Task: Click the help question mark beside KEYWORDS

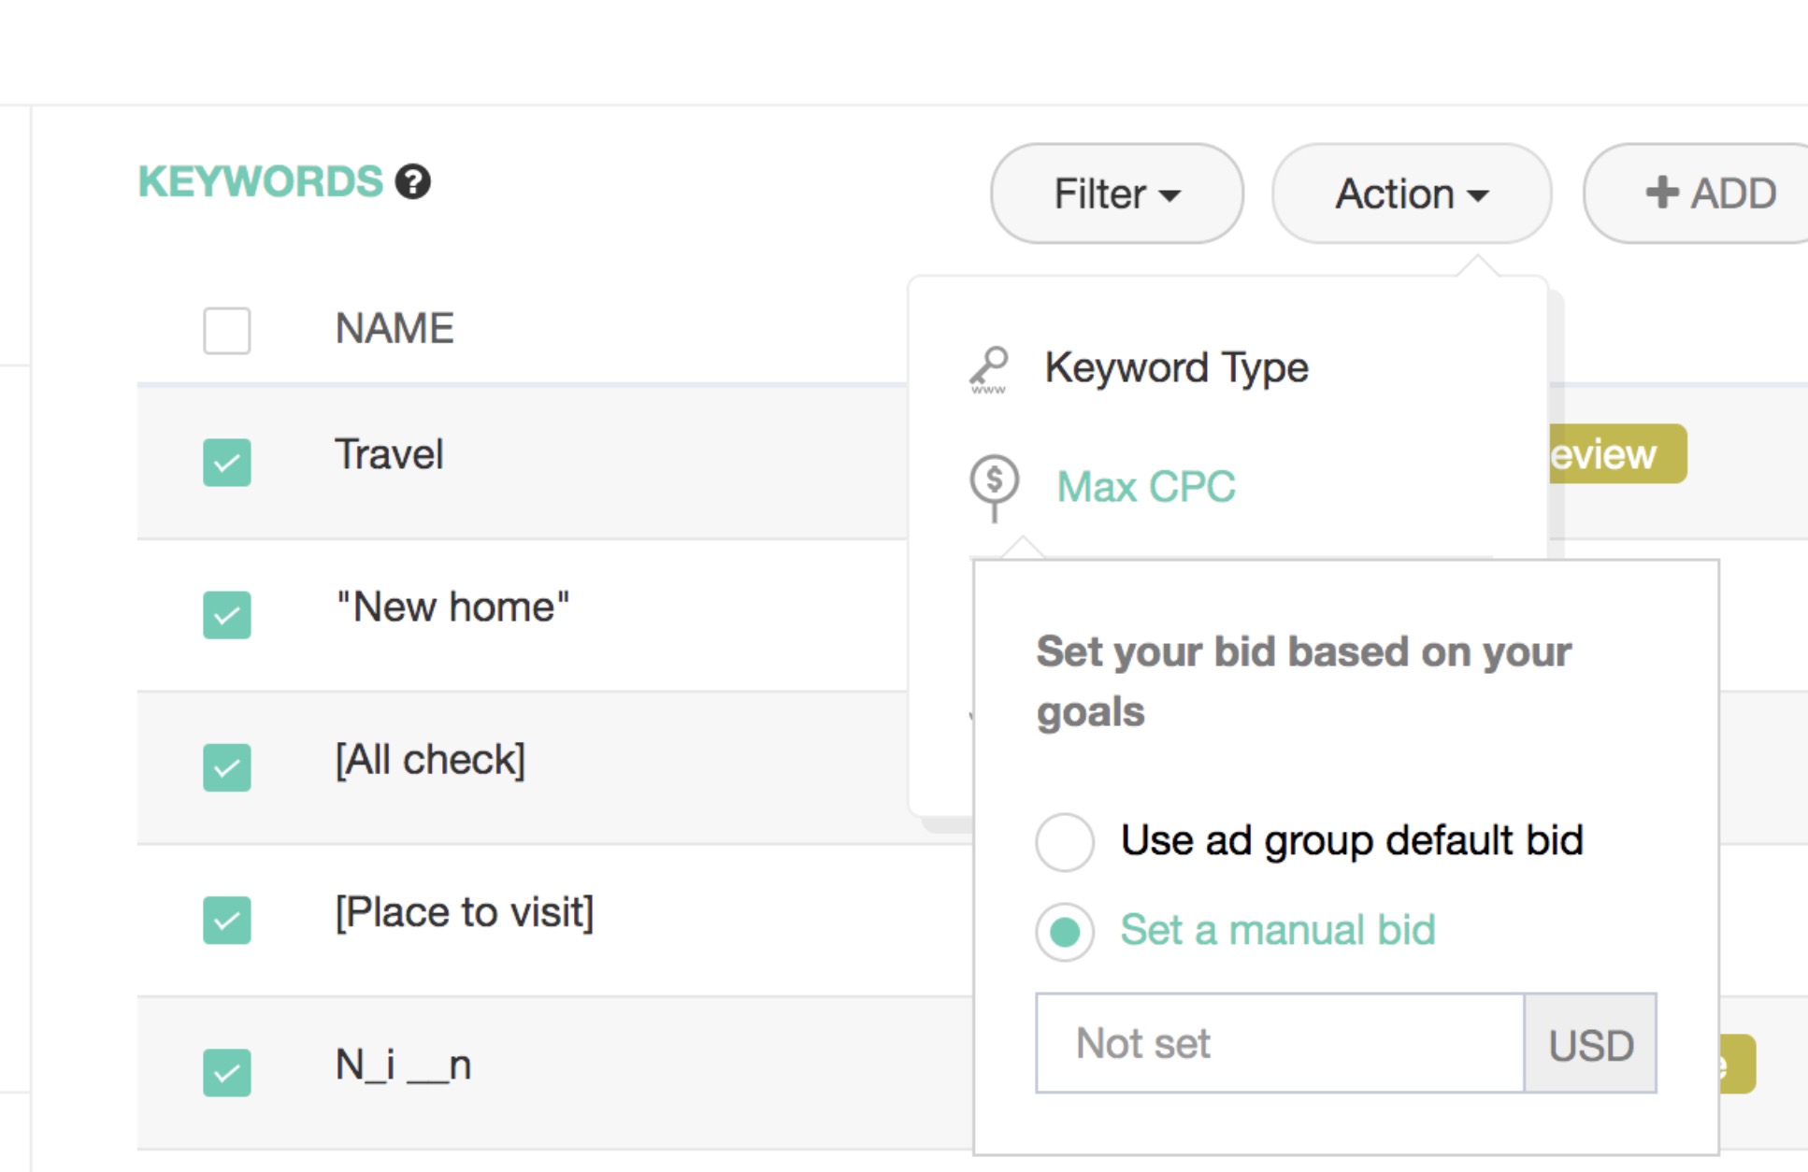Action: 412,182
